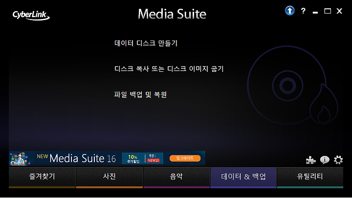This screenshot has width=352, height=198.
Task: Click the NEW10 coupon code box
Action: 154,160
